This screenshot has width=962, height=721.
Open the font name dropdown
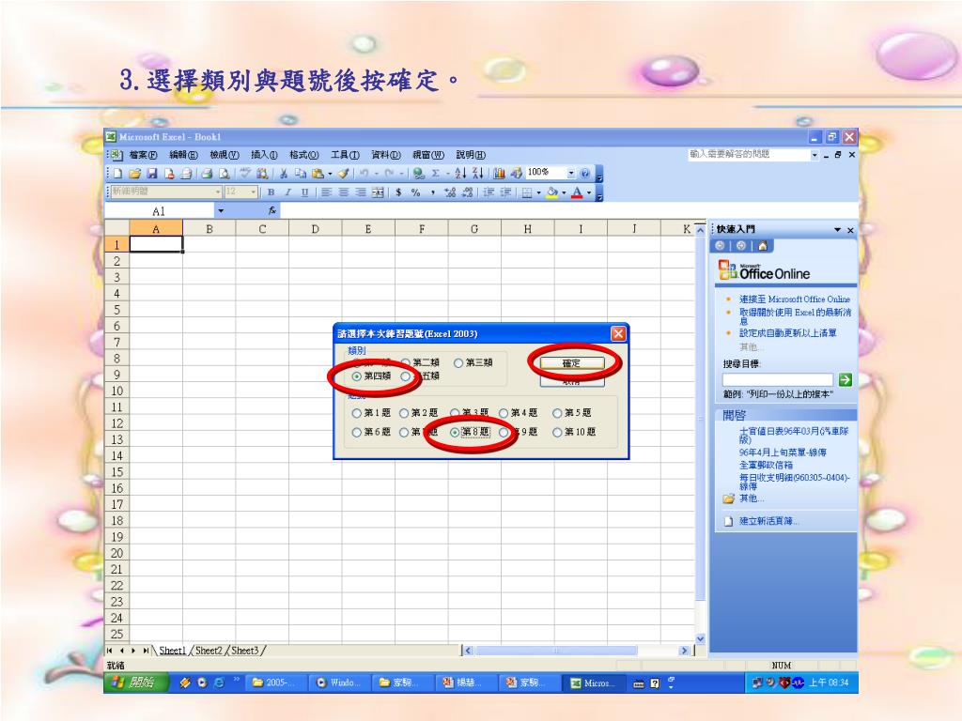[x=218, y=192]
